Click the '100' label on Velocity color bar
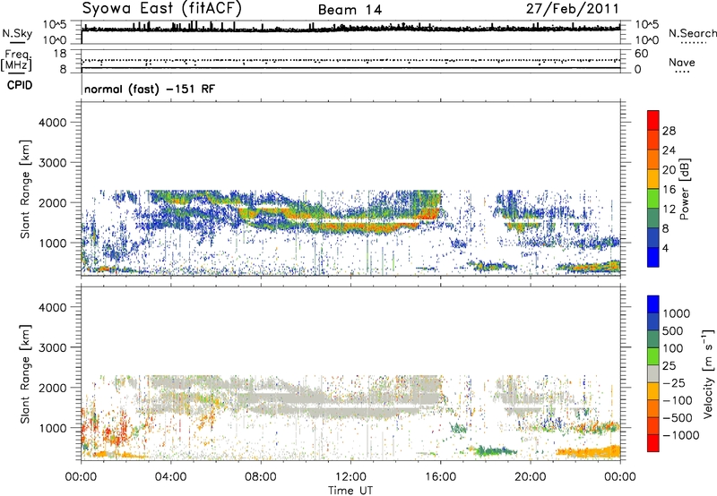The width and height of the screenshot is (717, 496). 672,348
